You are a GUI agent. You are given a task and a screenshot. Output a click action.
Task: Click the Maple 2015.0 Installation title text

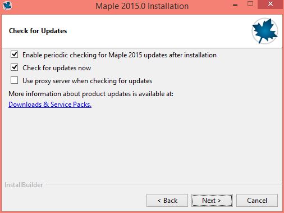[142, 6]
